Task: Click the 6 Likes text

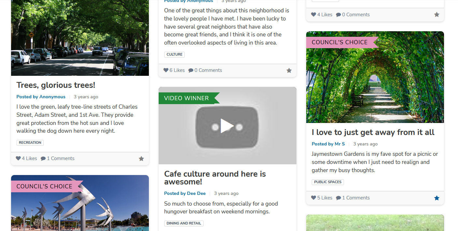Action: [x=177, y=70]
